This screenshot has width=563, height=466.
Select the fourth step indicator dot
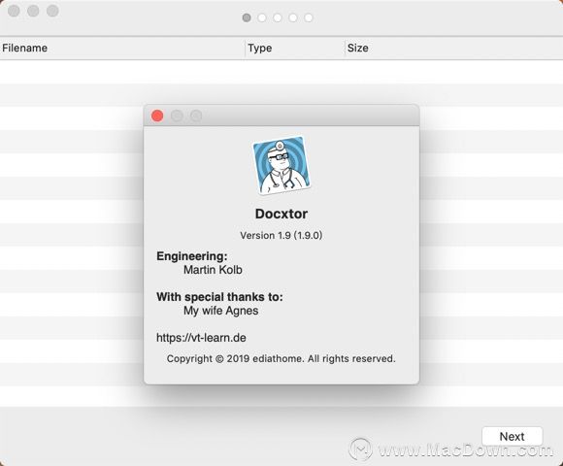click(293, 17)
